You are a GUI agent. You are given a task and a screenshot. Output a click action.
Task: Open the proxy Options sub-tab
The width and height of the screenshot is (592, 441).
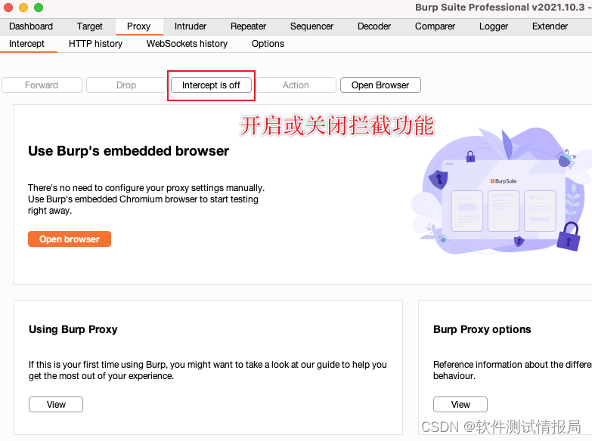tap(268, 44)
